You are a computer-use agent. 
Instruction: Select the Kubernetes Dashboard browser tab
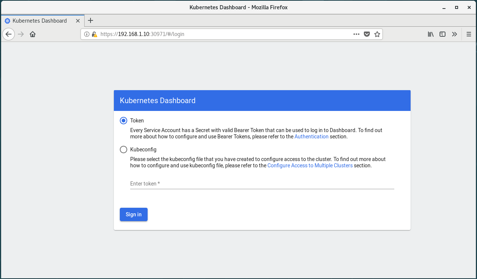coord(40,21)
